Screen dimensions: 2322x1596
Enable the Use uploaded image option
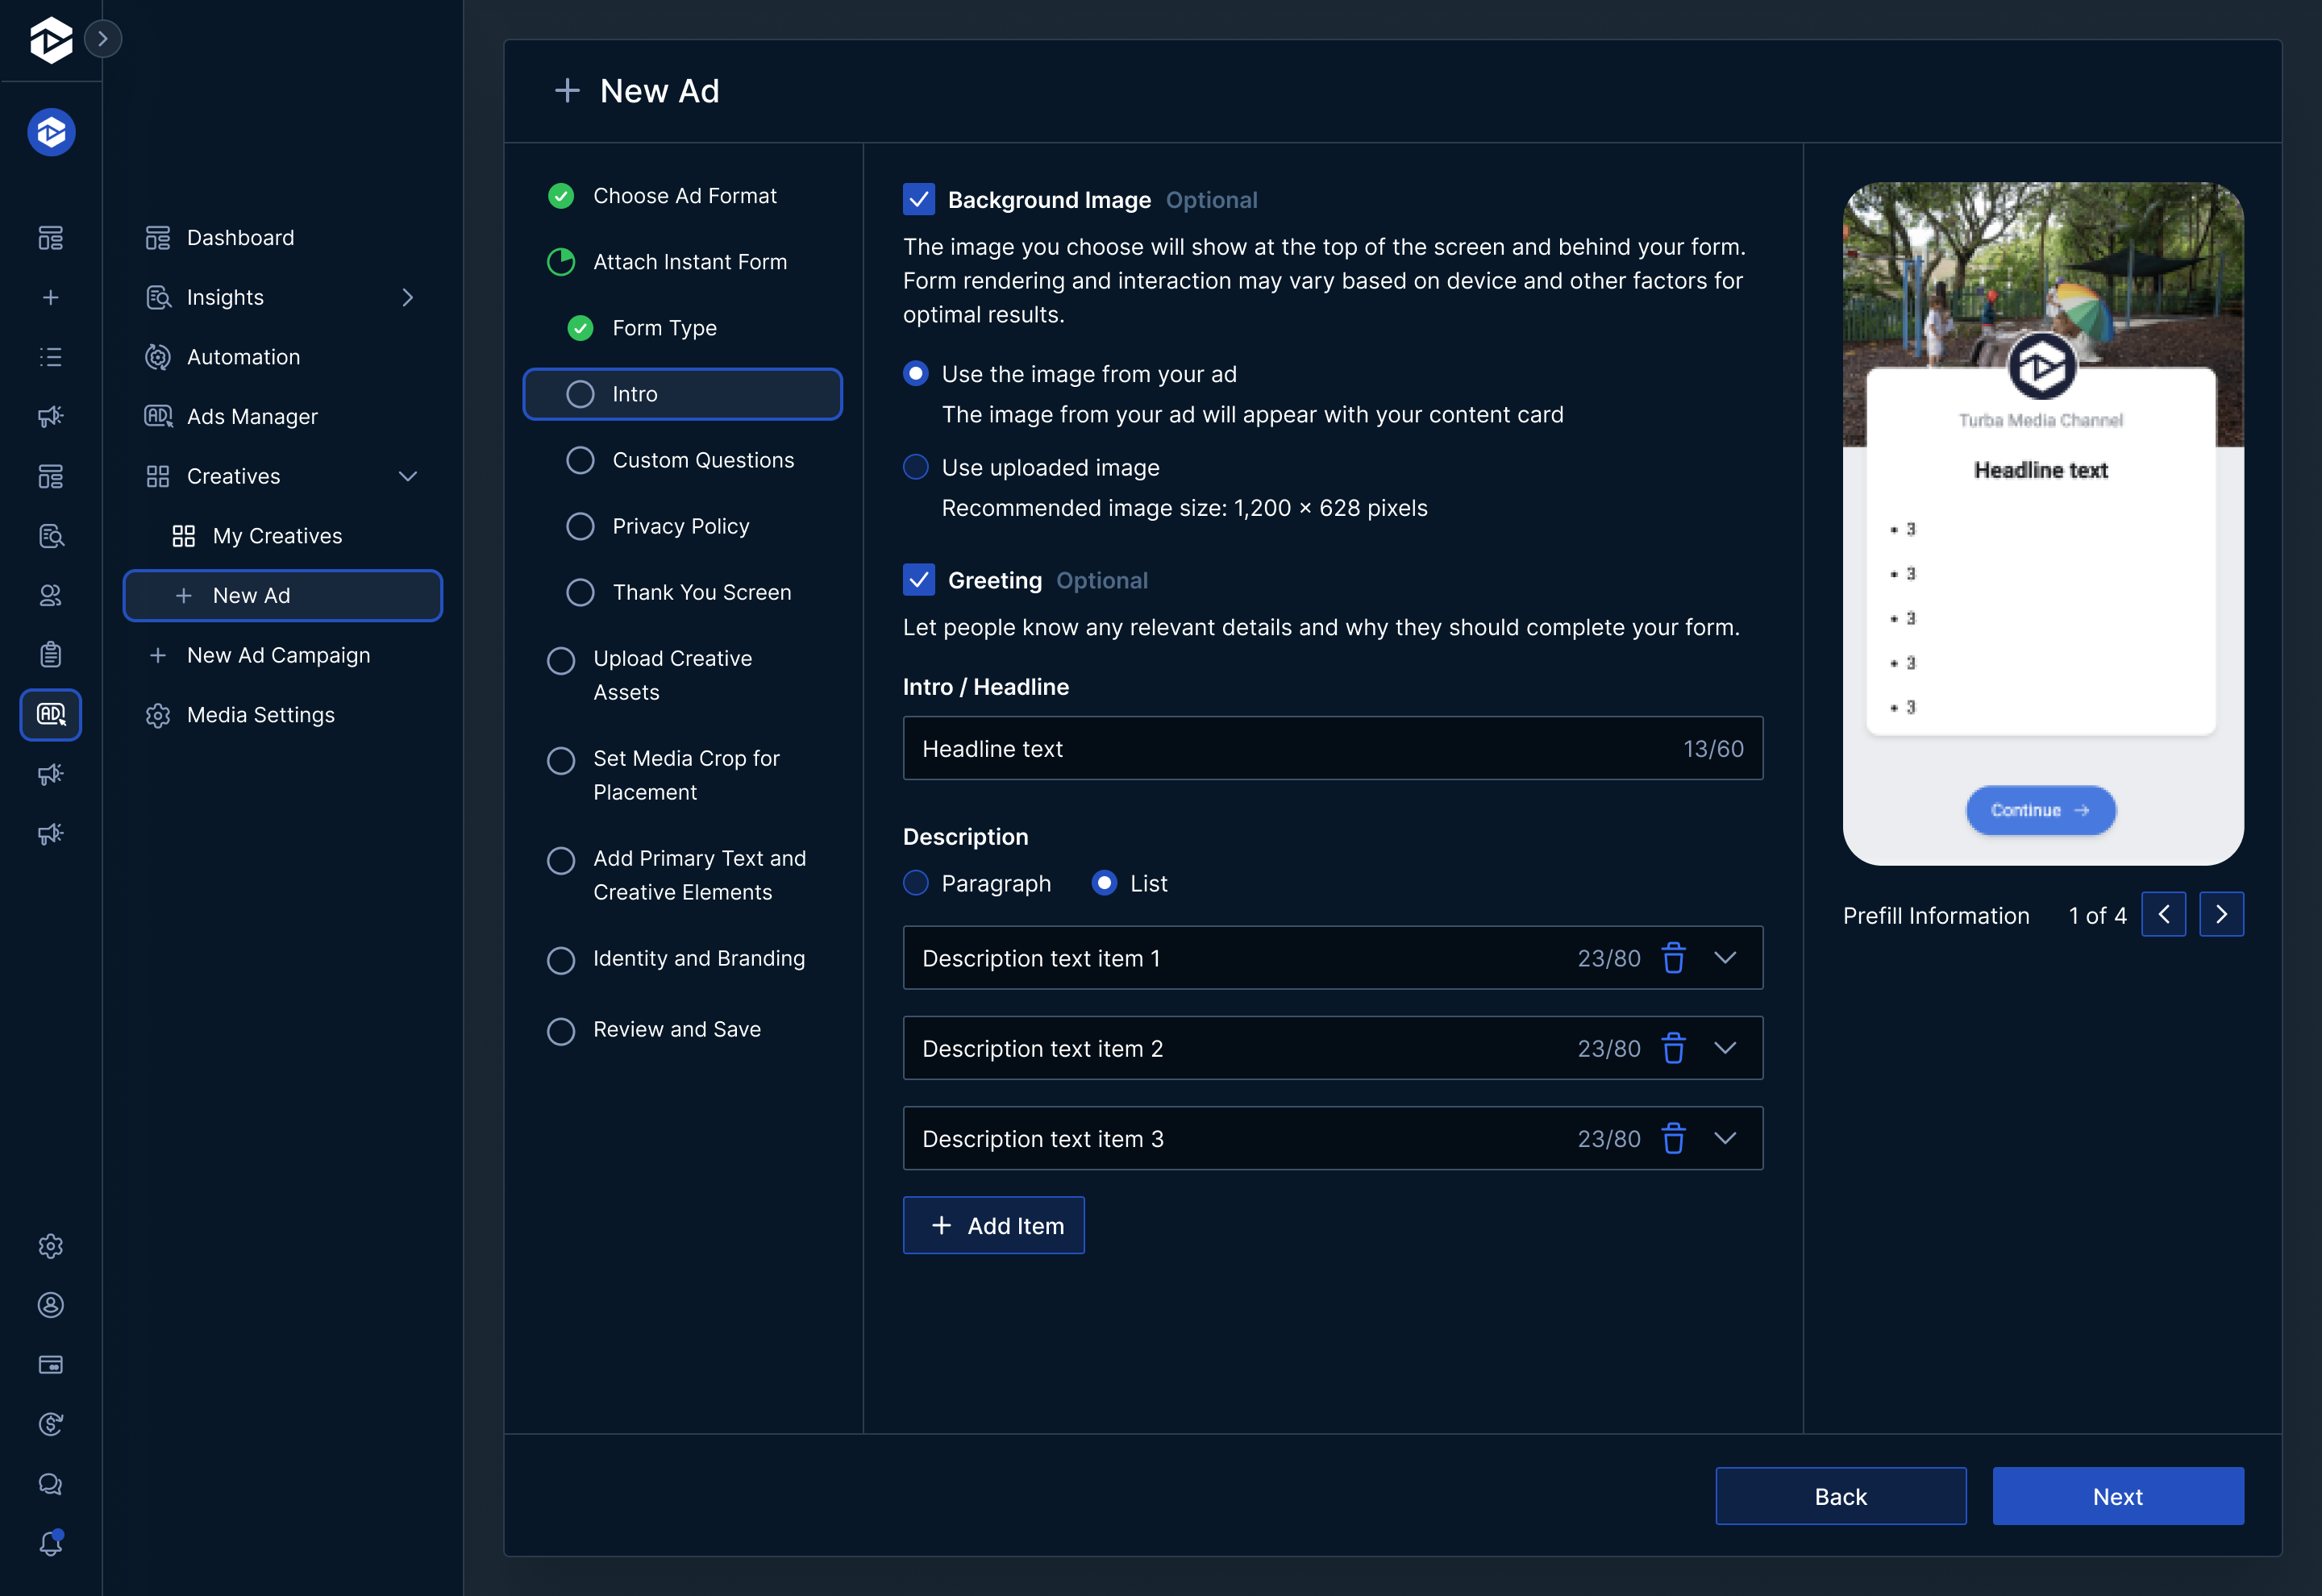(x=915, y=467)
